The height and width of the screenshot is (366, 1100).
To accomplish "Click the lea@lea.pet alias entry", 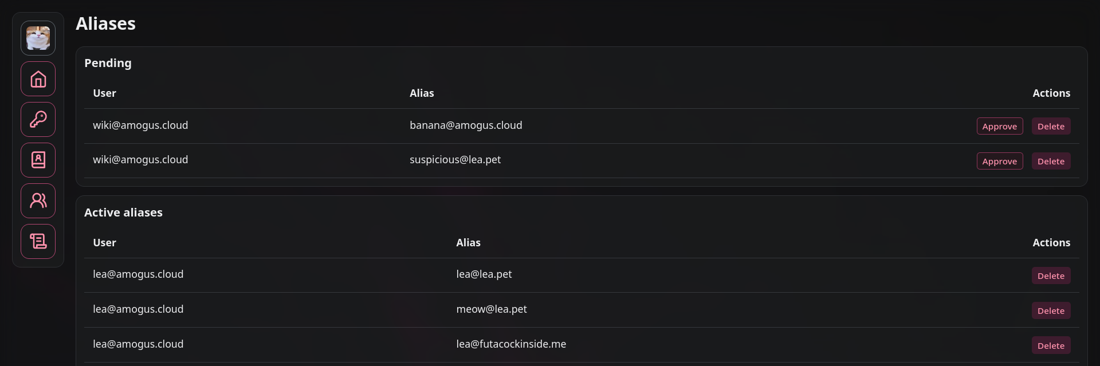I will 484,274.
